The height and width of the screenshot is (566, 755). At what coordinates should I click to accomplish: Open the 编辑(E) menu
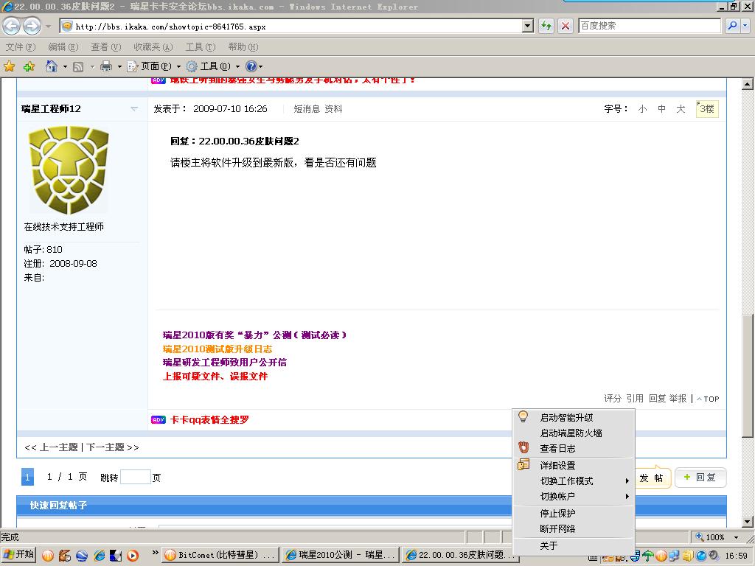point(63,46)
